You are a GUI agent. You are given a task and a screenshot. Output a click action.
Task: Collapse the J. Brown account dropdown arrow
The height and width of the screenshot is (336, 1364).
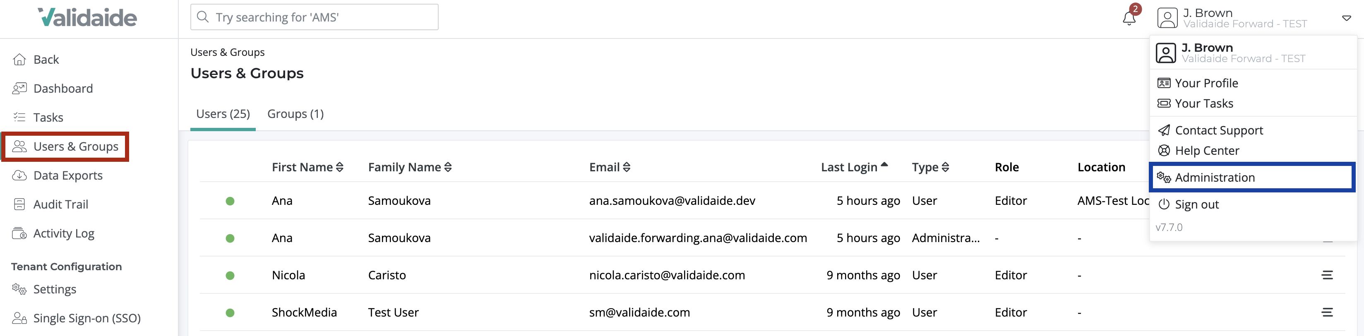1346,18
